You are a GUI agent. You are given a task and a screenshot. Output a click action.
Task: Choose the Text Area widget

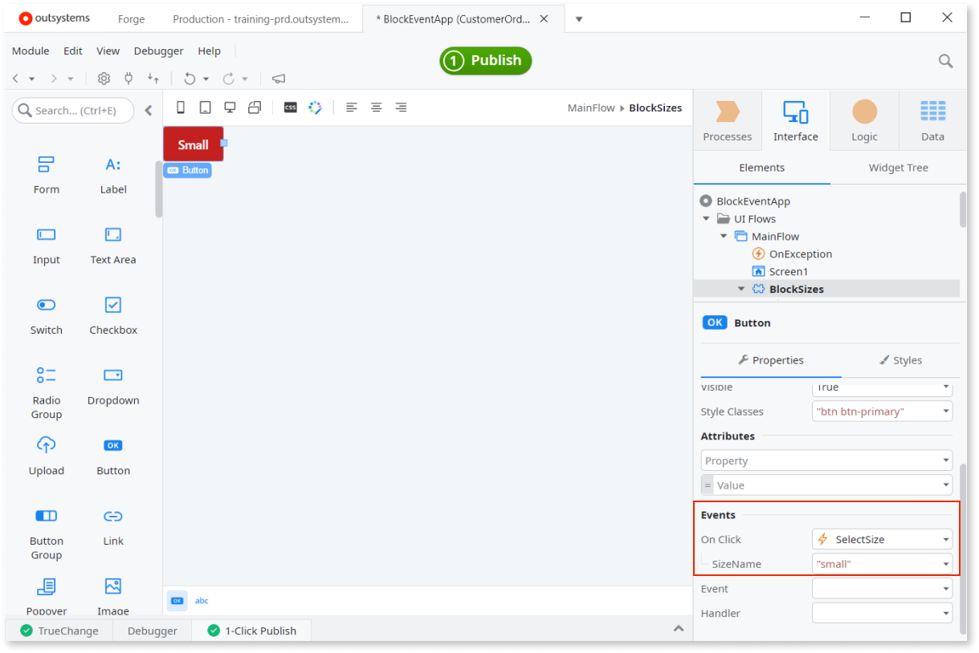pyautogui.click(x=113, y=245)
